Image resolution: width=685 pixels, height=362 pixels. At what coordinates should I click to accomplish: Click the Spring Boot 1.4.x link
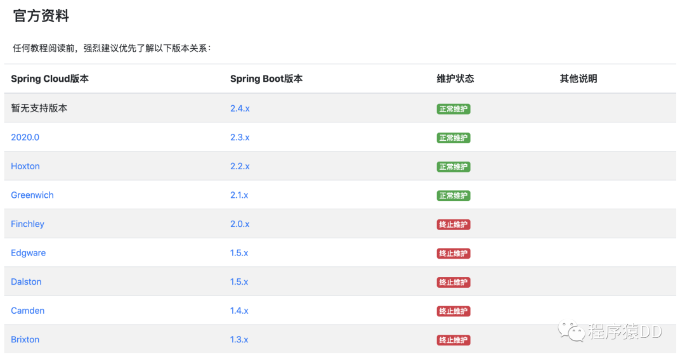(x=239, y=311)
